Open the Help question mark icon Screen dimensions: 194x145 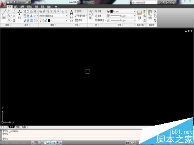click(173, 2)
